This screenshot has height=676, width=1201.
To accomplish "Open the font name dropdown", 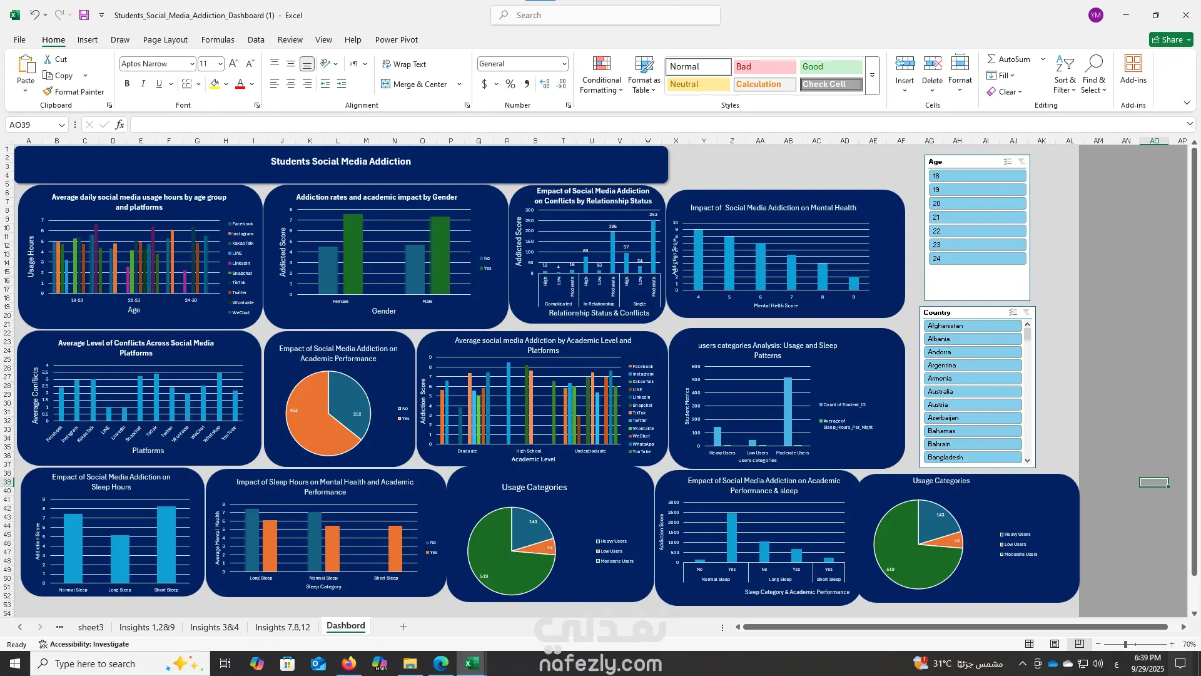I will (x=192, y=64).
